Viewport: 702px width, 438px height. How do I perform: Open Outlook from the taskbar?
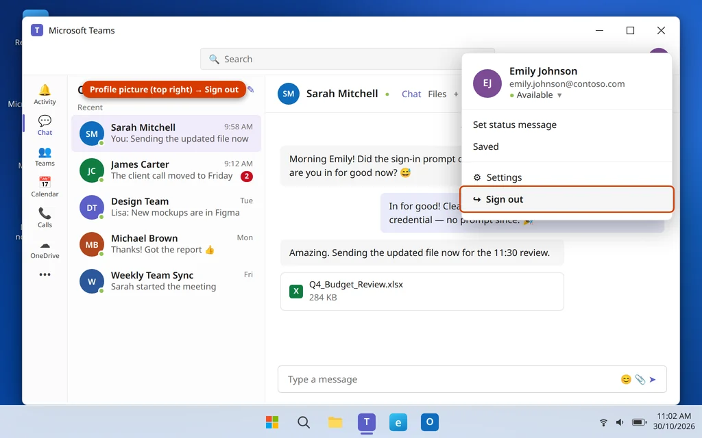429,422
